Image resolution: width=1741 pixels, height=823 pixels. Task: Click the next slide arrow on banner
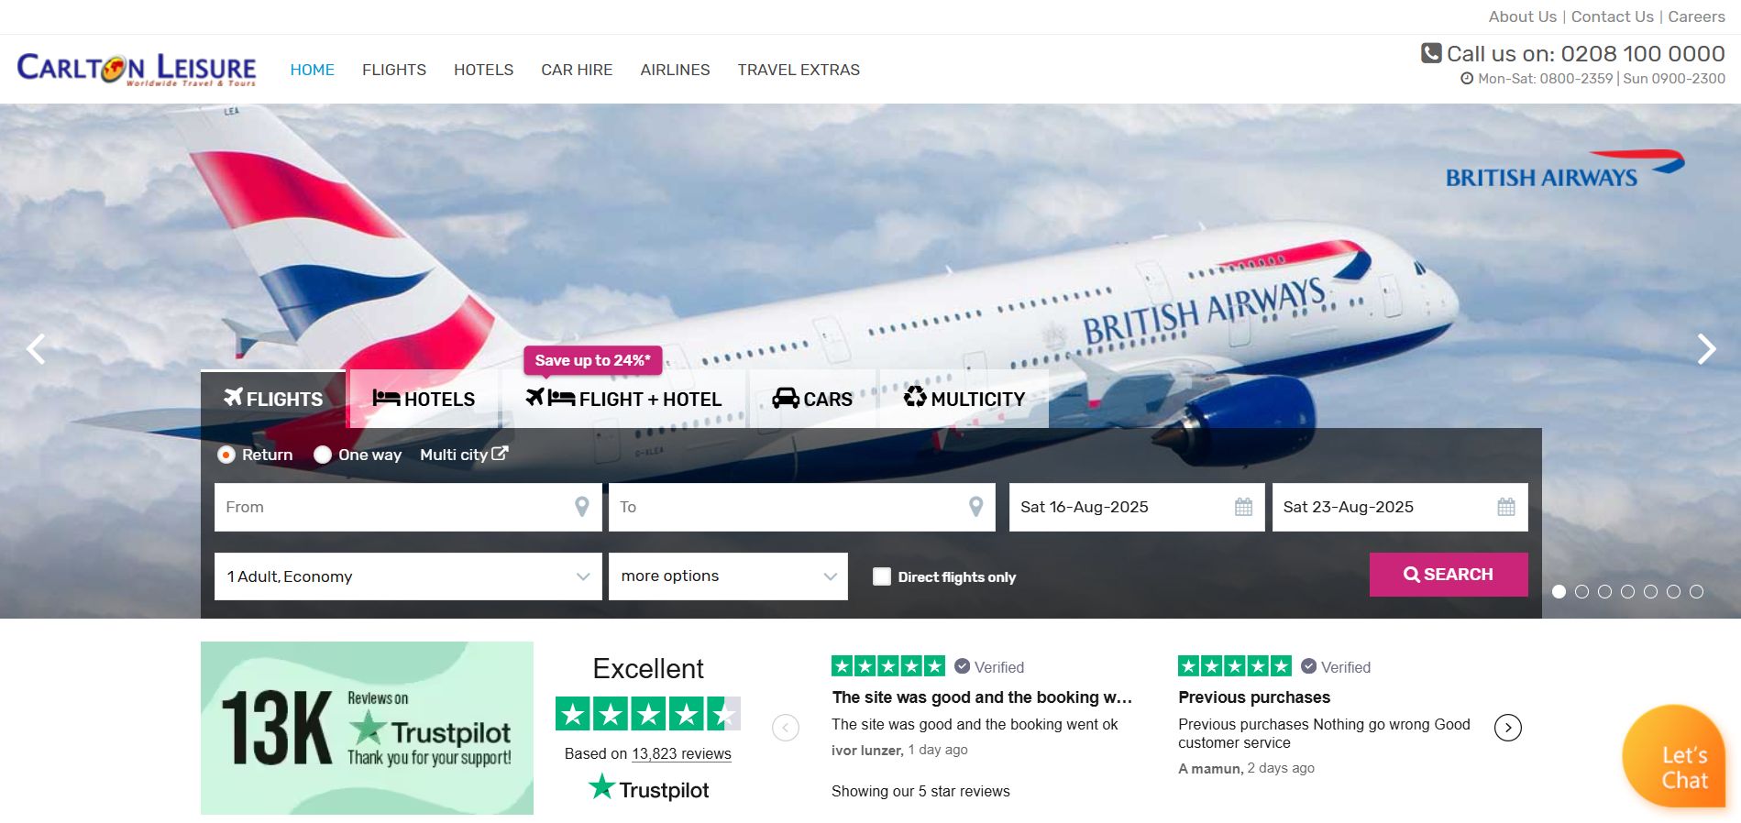coord(1705,348)
